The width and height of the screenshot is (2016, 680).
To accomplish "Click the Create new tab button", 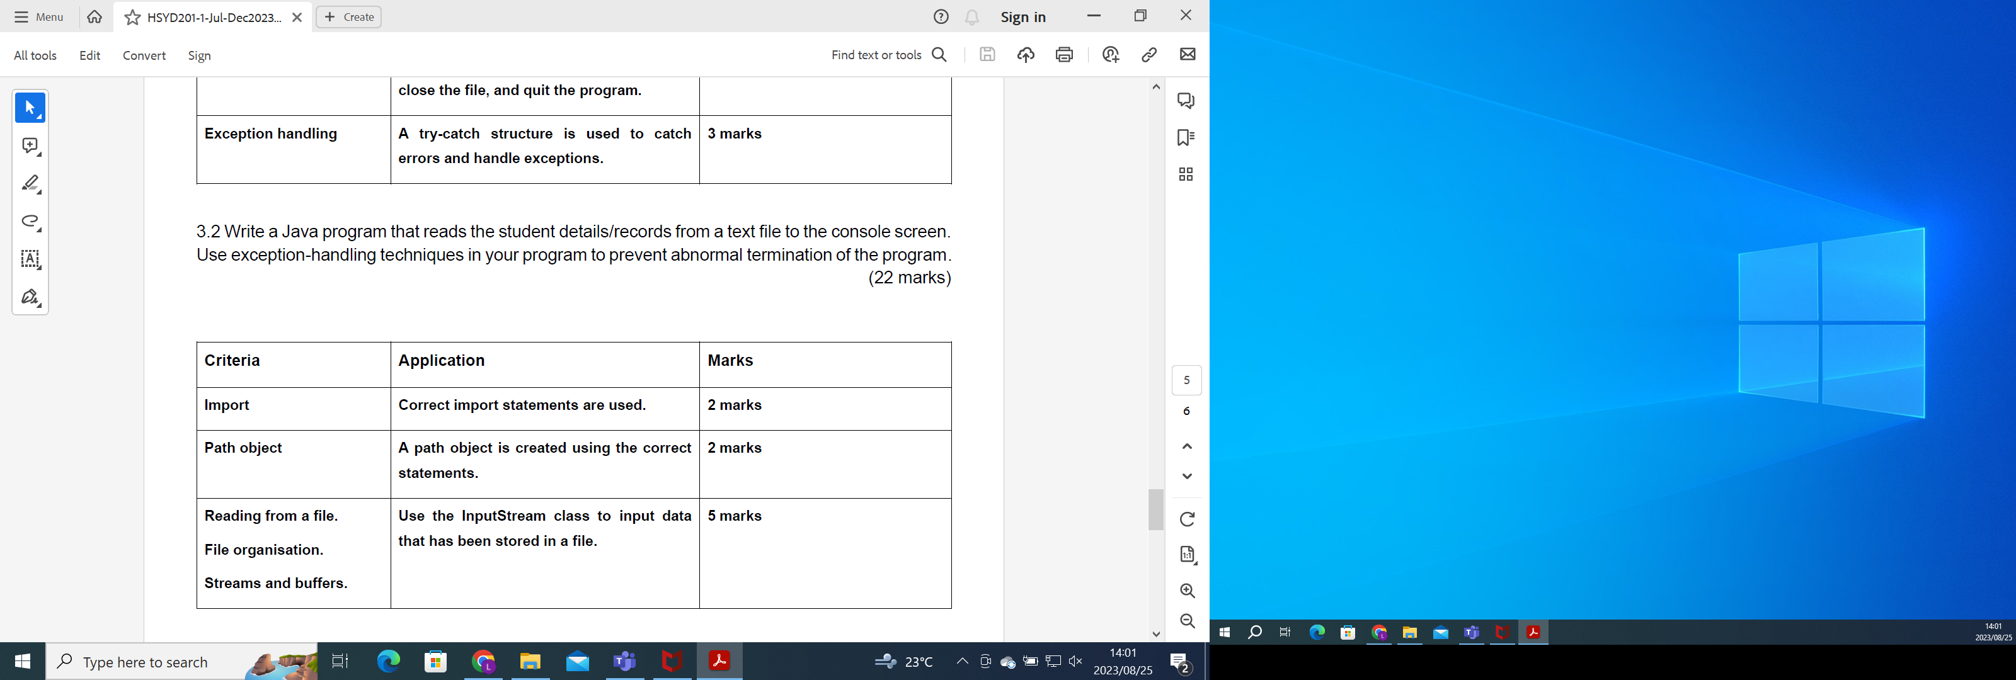I will click(348, 17).
